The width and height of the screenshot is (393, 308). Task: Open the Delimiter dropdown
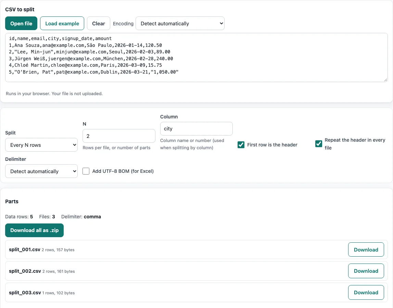tap(41, 171)
